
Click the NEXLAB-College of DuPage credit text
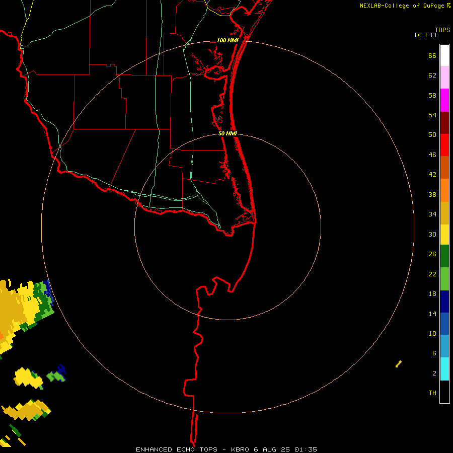(402, 6)
